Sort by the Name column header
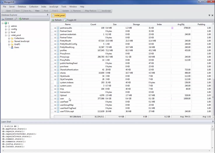215x153 pixels. [68, 24]
